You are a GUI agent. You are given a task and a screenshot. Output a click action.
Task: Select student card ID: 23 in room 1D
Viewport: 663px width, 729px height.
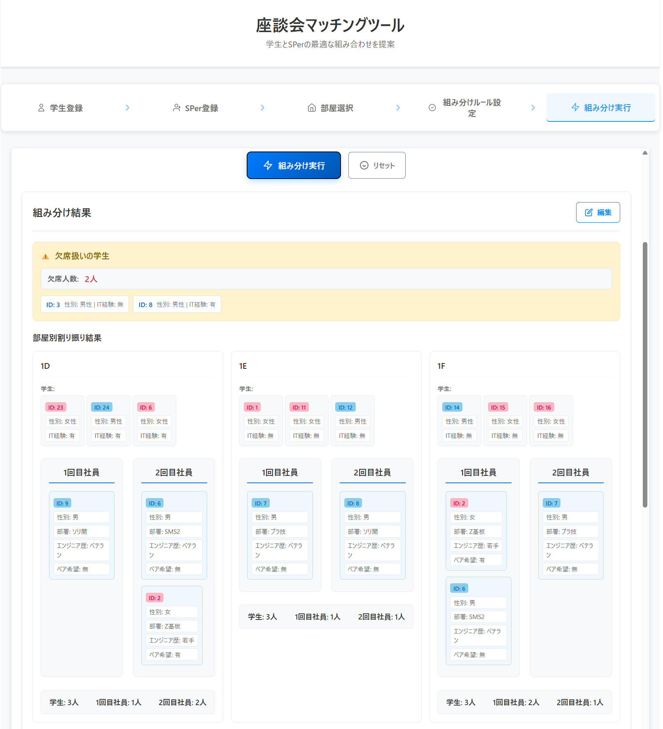tap(63, 421)
